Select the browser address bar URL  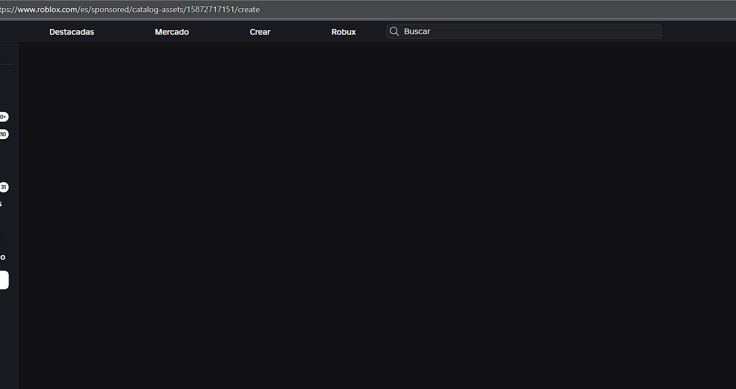click(130, 9)
